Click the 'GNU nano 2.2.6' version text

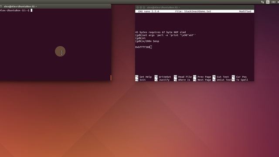(149, 11)
